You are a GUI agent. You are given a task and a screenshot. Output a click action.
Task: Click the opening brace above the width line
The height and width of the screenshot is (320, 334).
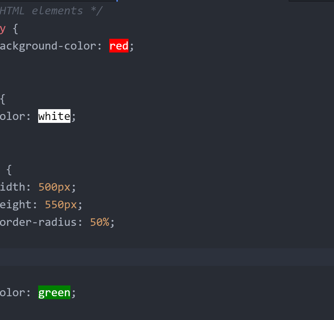point(9,169)
